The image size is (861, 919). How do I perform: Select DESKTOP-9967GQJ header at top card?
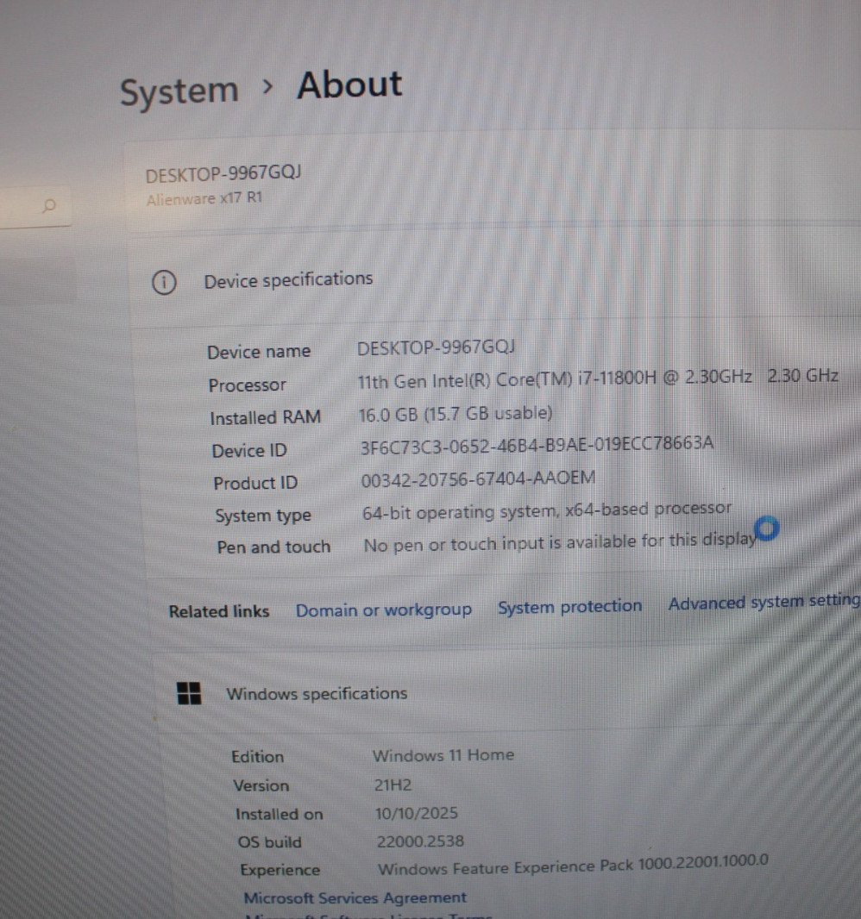[x=223, y=173]
